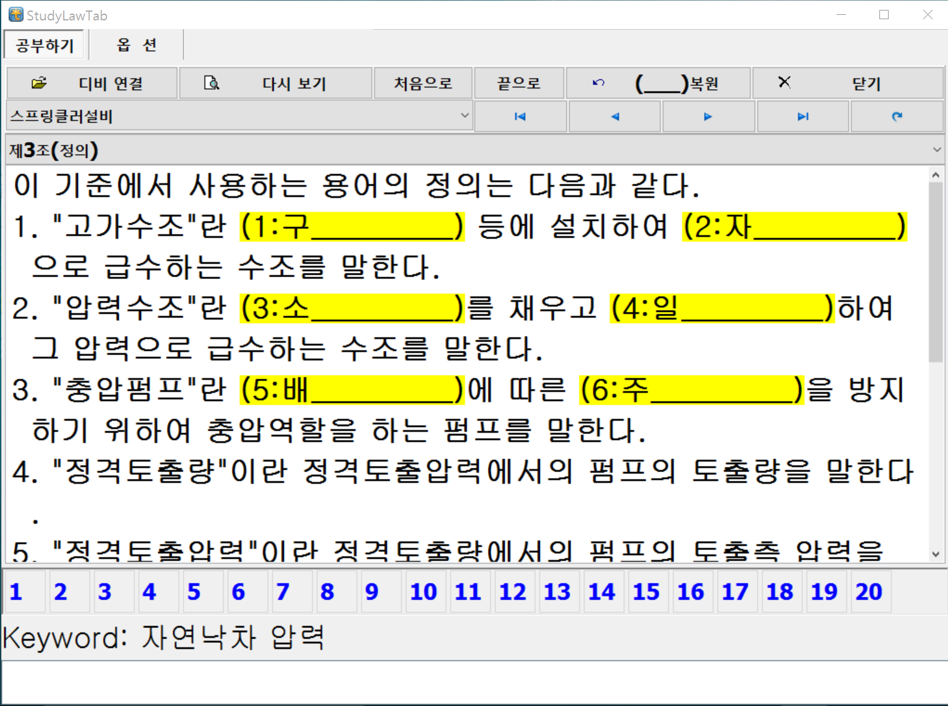Click the text pane scrollbar down arrow
Image resolution: width=948 pixels, height=706 pixels.
coord(936,554)
